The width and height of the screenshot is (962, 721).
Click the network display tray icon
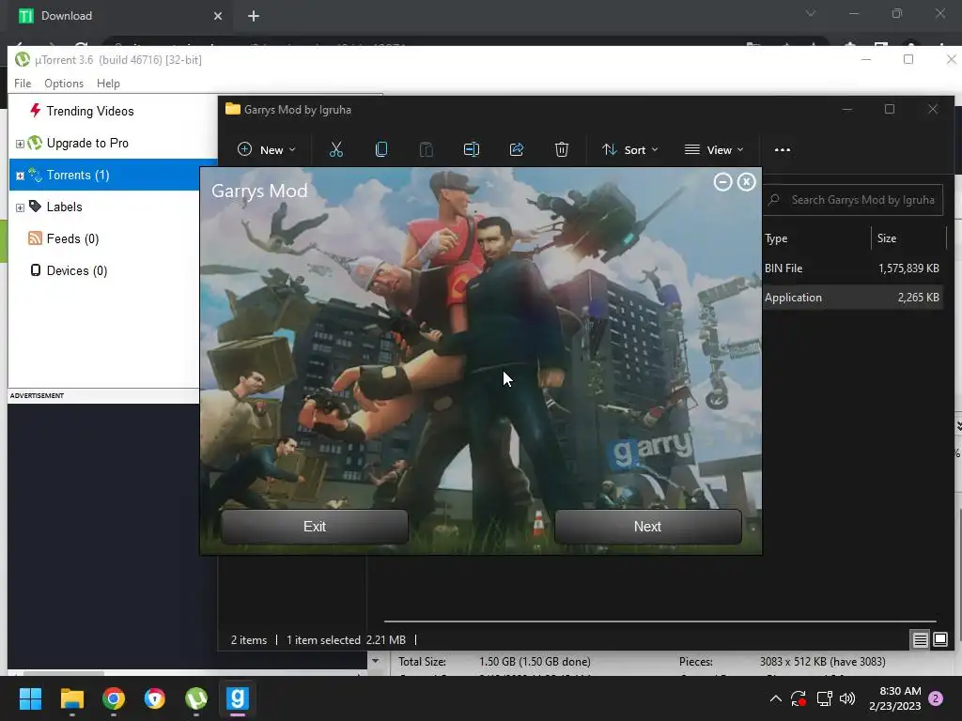point(824,698)
